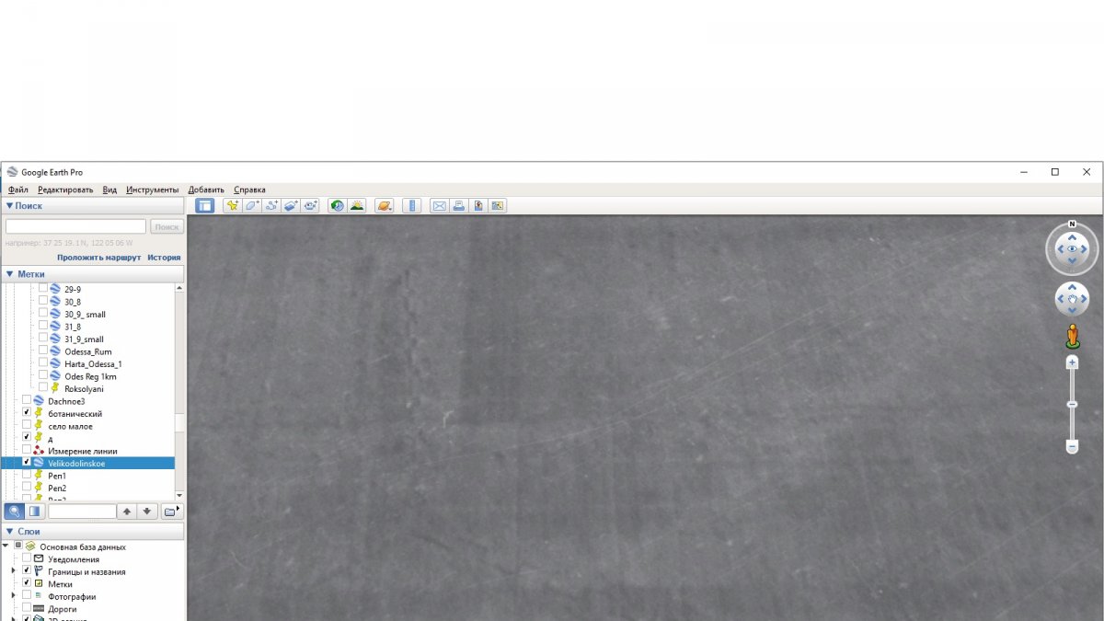Select the Add Polygon tool
This screenshot has height=621, width=1104.
(252, 205)
